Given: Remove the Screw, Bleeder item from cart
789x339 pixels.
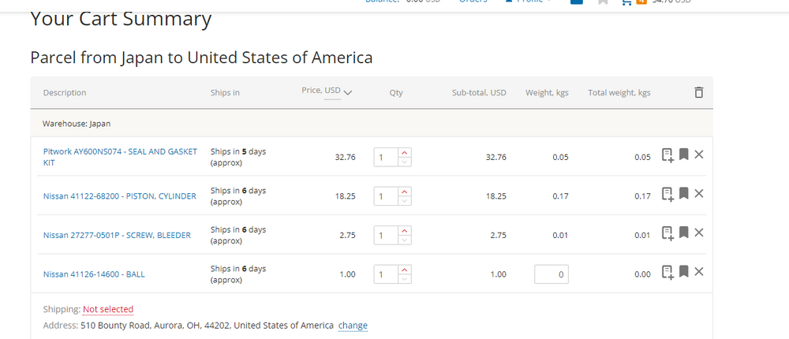Looking at the screenshot, I should (x=699, y=233).
